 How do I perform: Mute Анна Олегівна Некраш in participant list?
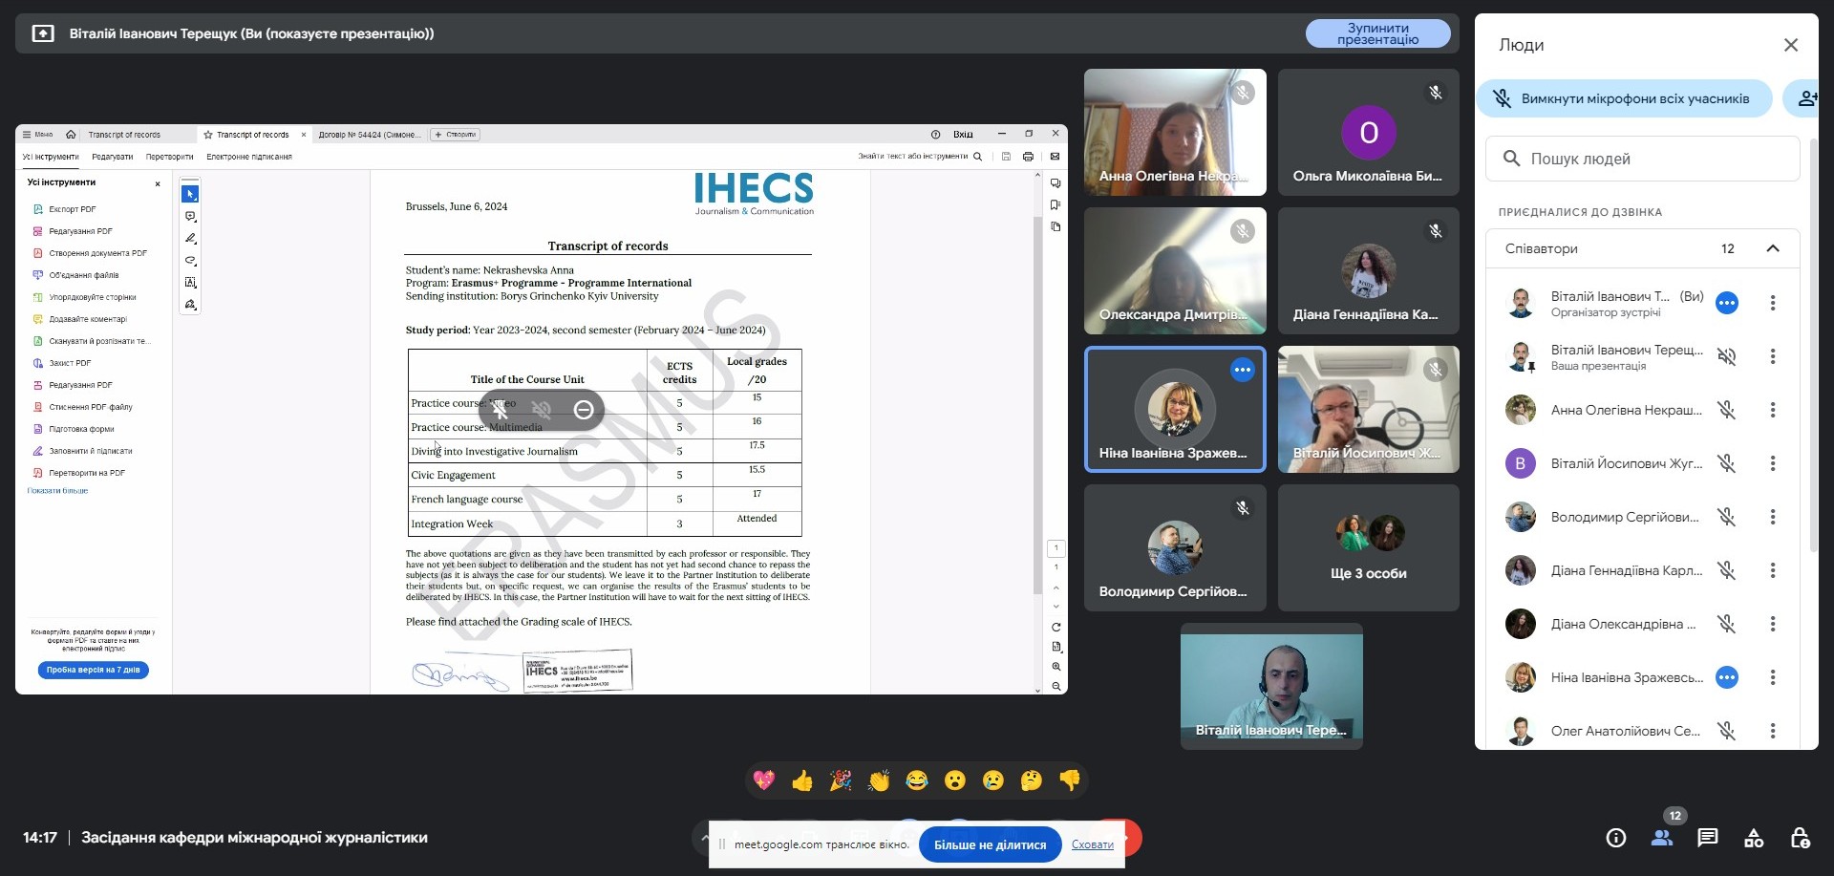[1726, 410]
